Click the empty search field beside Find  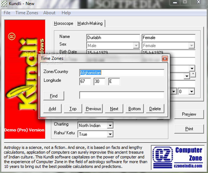[122, 95]
